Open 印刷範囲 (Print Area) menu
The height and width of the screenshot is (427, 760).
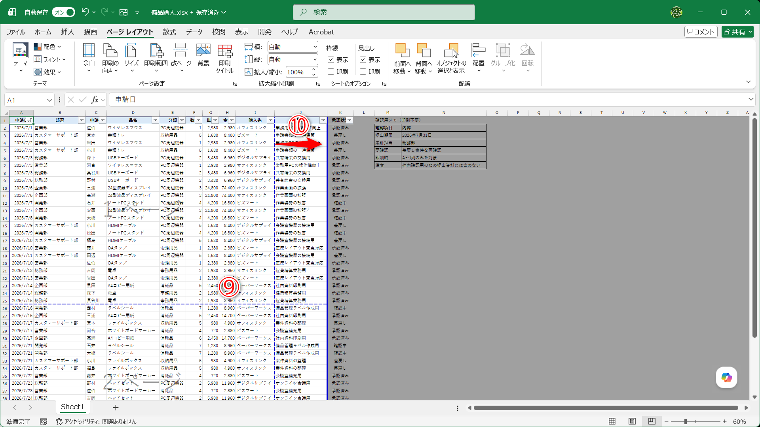pos(156,58)
